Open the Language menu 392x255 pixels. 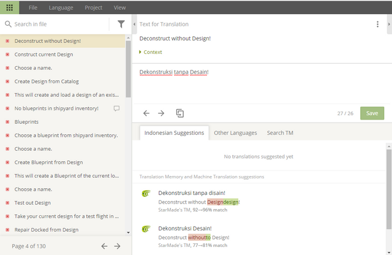click(61, 7)
